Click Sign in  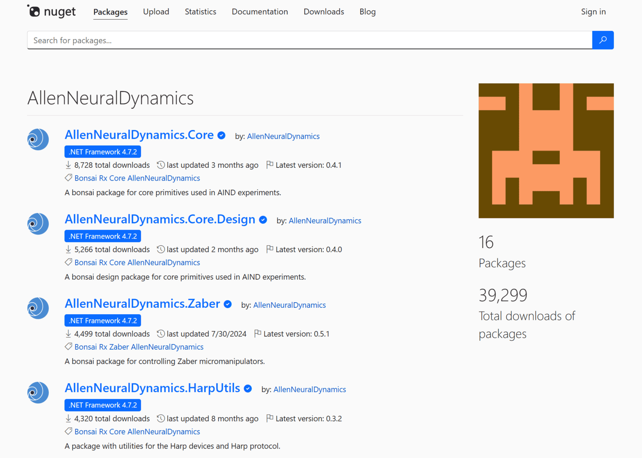(593, 12)
